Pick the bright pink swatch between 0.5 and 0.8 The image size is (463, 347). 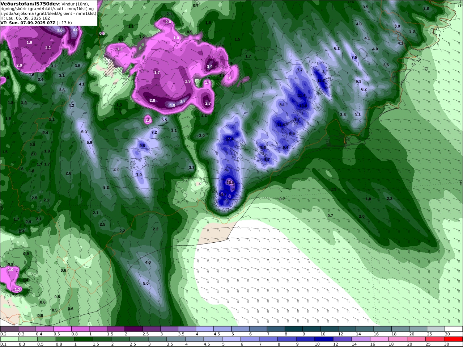click(x=62, y=329)
